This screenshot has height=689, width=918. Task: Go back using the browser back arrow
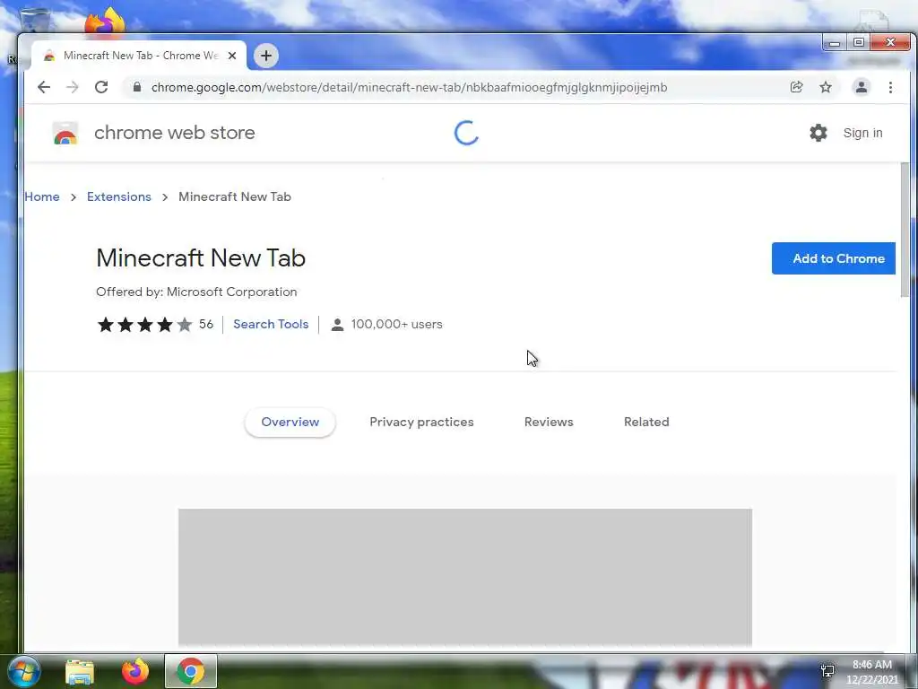(44, 87)
